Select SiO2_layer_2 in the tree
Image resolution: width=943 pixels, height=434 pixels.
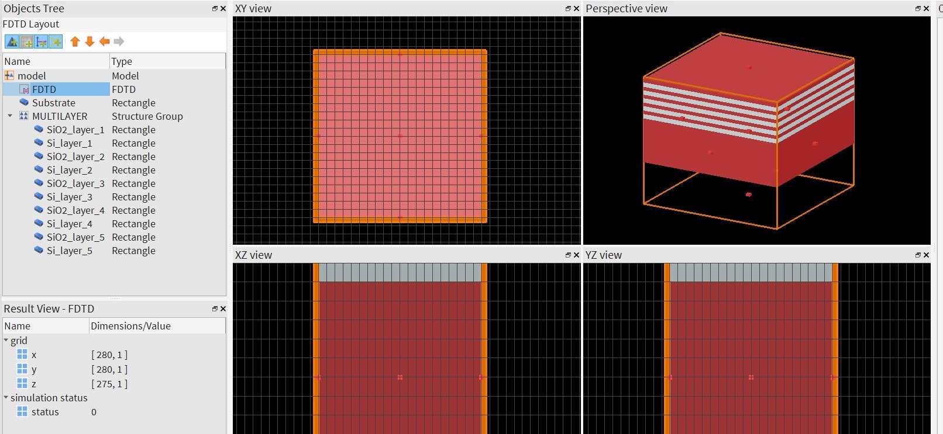[x=75, y=157]
